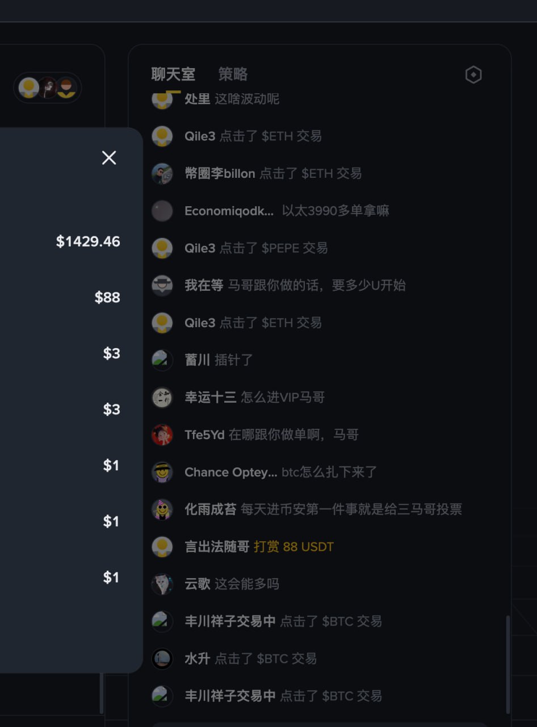Click the 言出法随哥 username
537x727 pixels.
click(217, 547)
